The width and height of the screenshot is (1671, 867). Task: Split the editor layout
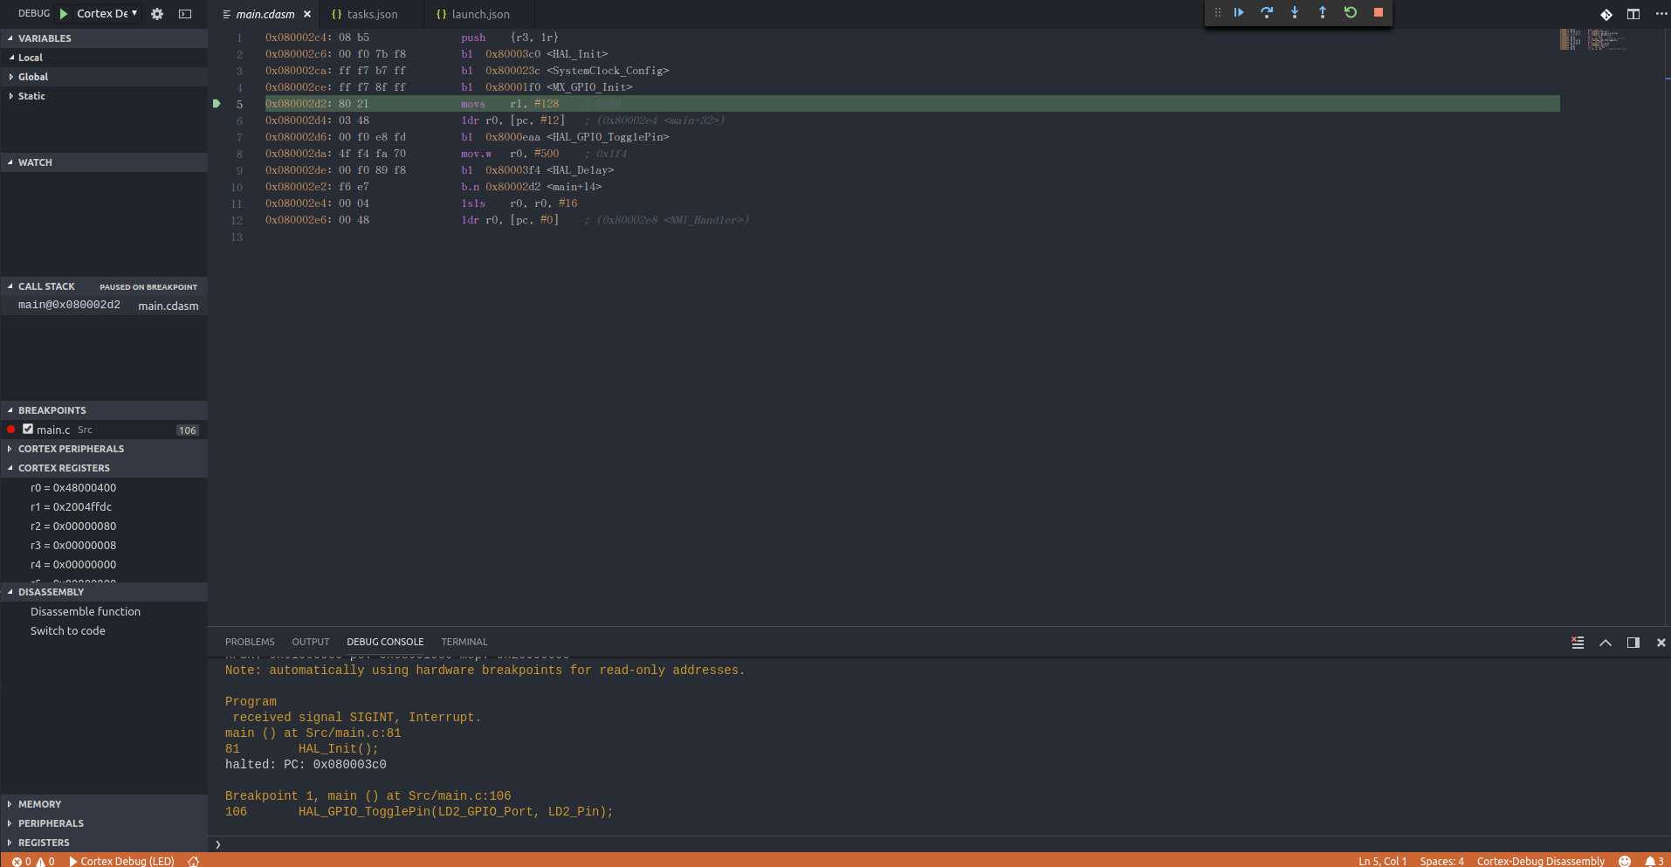click(x=1632, y=15)
